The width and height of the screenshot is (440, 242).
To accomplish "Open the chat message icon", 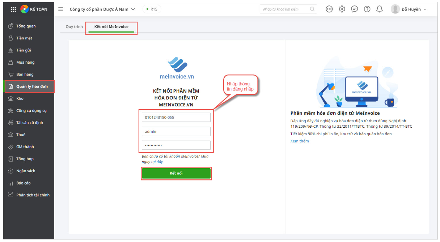I will 355,9.
